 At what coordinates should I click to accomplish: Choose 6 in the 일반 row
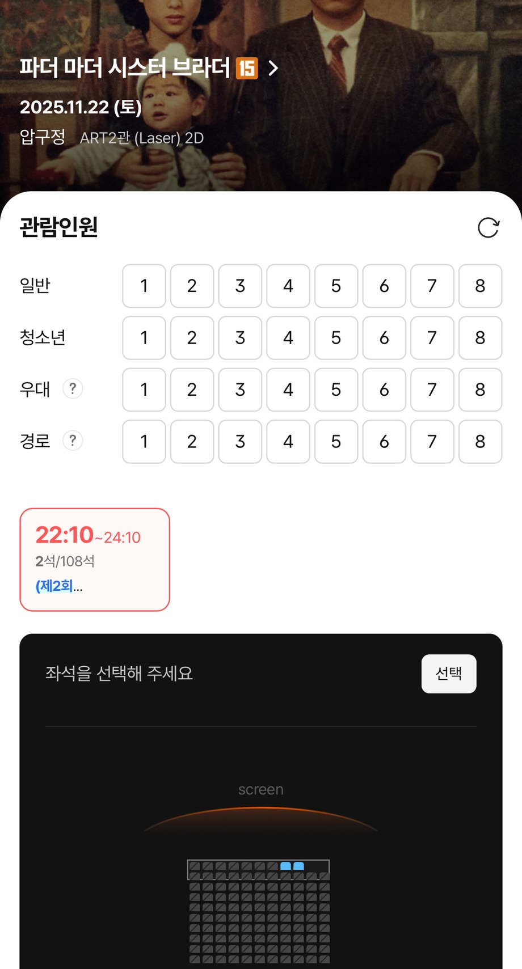tap(384, 286)
